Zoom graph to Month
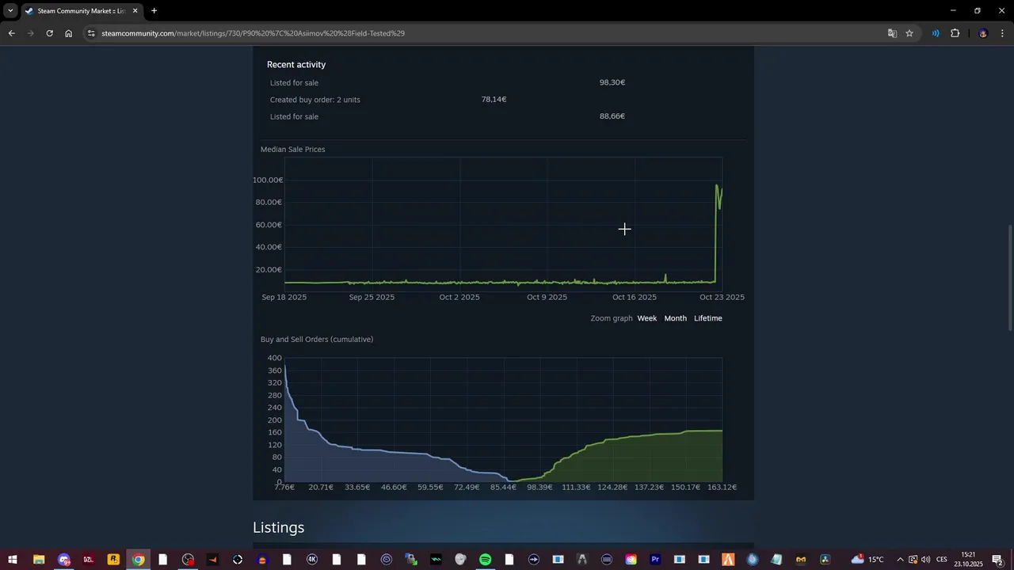 click(676, 318)
